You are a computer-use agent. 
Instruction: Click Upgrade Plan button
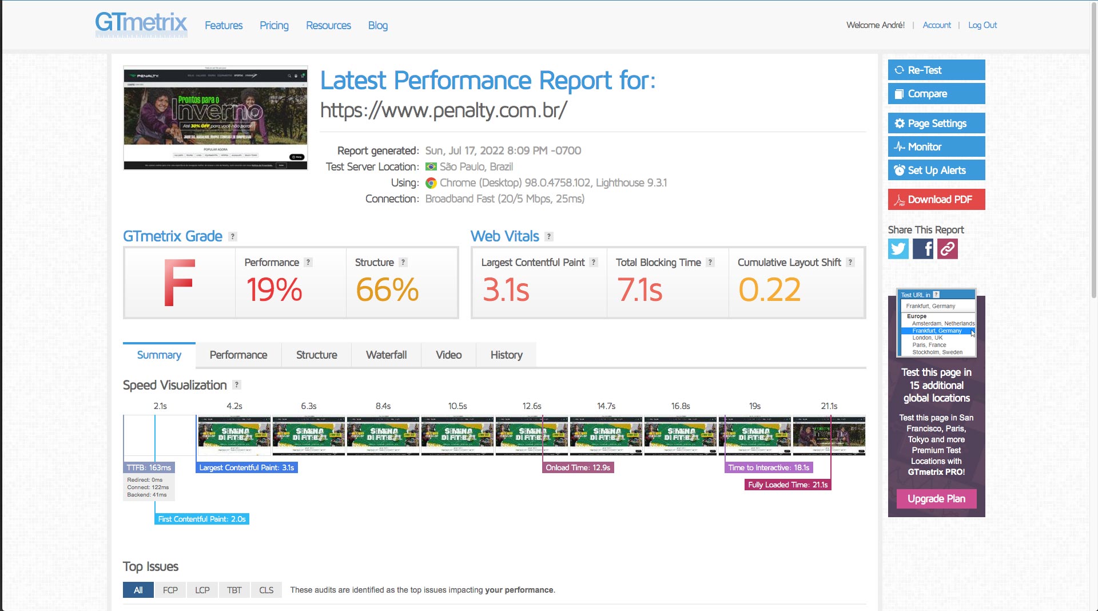(x=936, y=498)
